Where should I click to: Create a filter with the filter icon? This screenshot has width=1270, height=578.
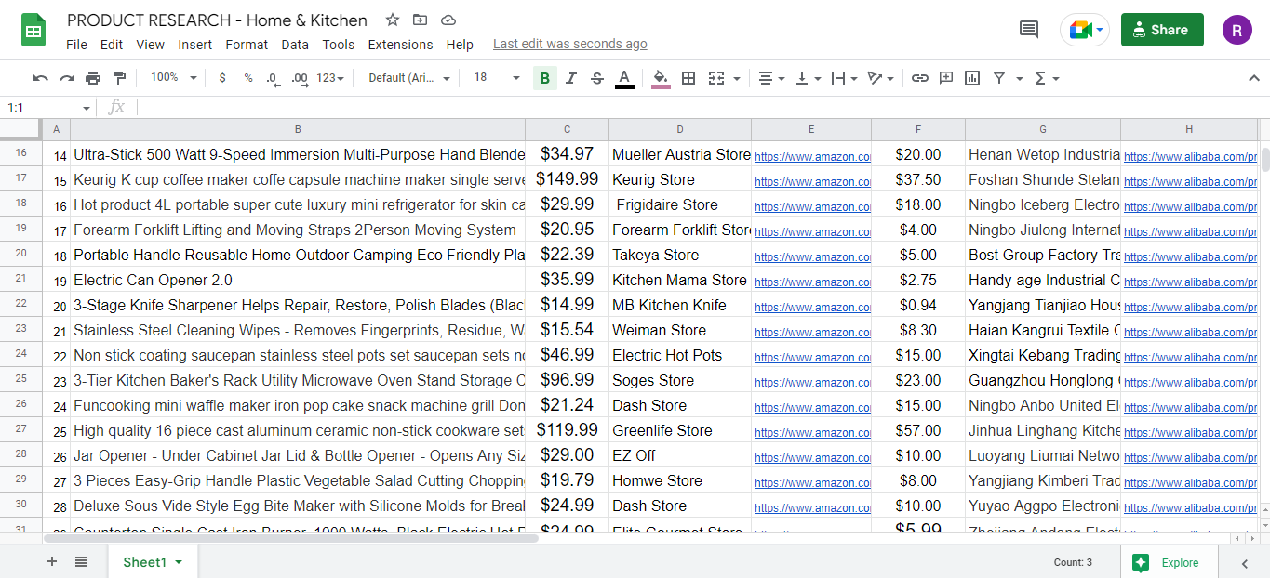pyautogui.click(x=998, y=78)
